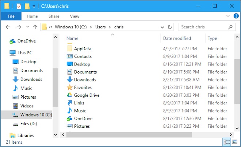The image size is (241, 147).
Task: Open Pictures in the navigation pane
Action: tap(24, 97)
